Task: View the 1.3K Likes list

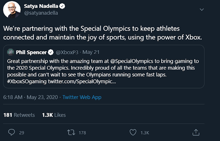Action: pyautogui.click(x=54, y=115)
